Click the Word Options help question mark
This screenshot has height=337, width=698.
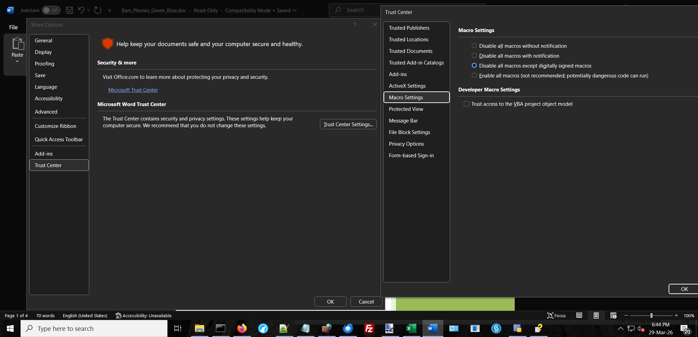[355, 25]
